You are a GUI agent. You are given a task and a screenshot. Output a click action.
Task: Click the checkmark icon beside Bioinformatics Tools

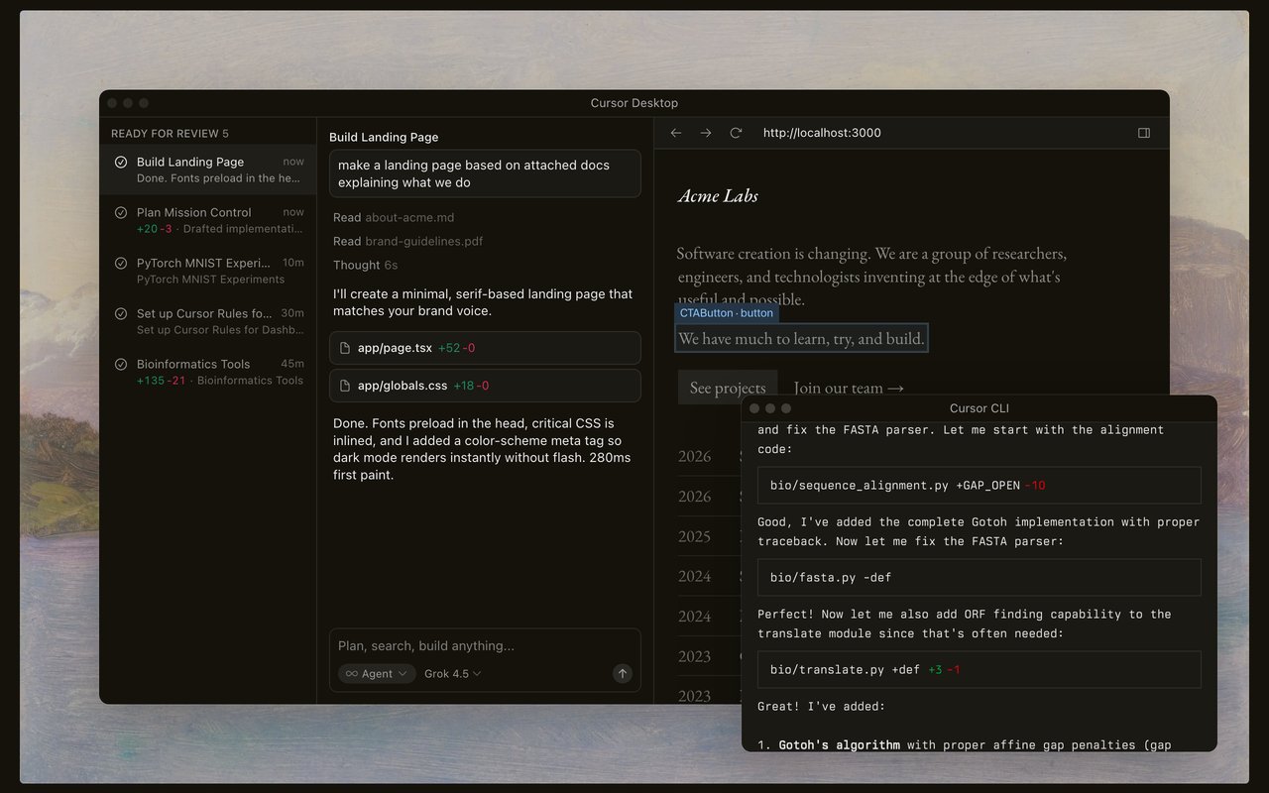tap(121, 364)
